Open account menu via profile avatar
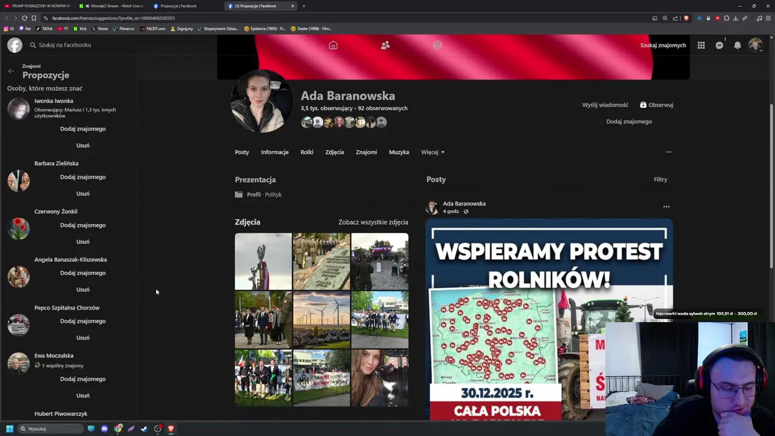The width and height of the screenshot is (775, 436). coord(755,45)
